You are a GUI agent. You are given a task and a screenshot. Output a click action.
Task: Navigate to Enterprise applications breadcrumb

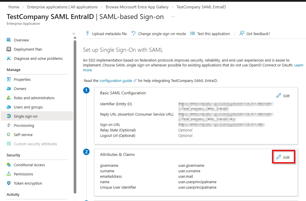pyautogui.click(x=62, y=7)
